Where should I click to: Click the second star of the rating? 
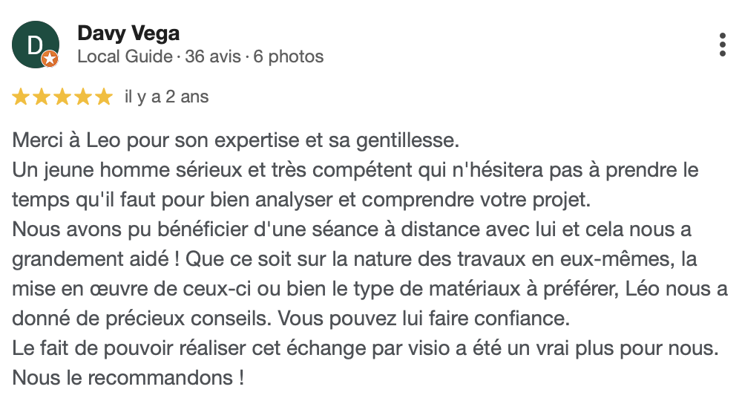point(42,97)
